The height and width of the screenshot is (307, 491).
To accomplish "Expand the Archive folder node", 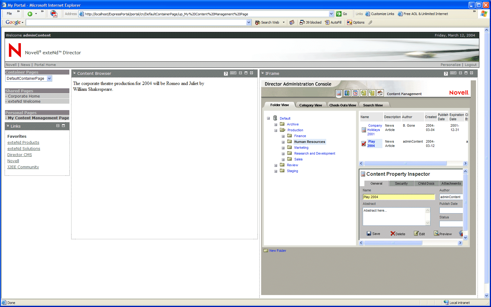I will point(276,125).
